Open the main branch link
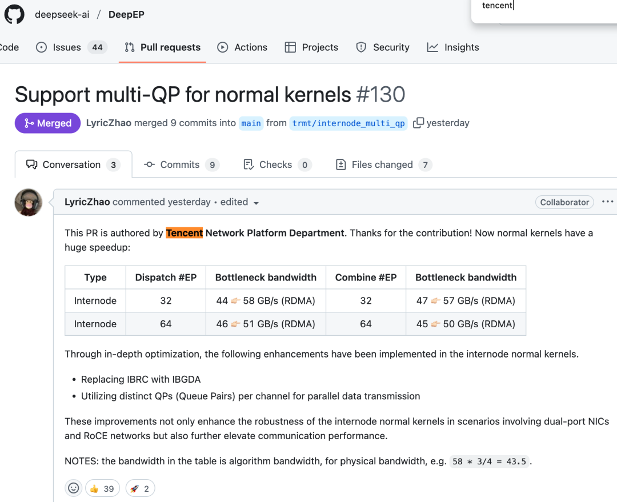The image size is (617, 502). pyautogui.click(x=251, y=123)
